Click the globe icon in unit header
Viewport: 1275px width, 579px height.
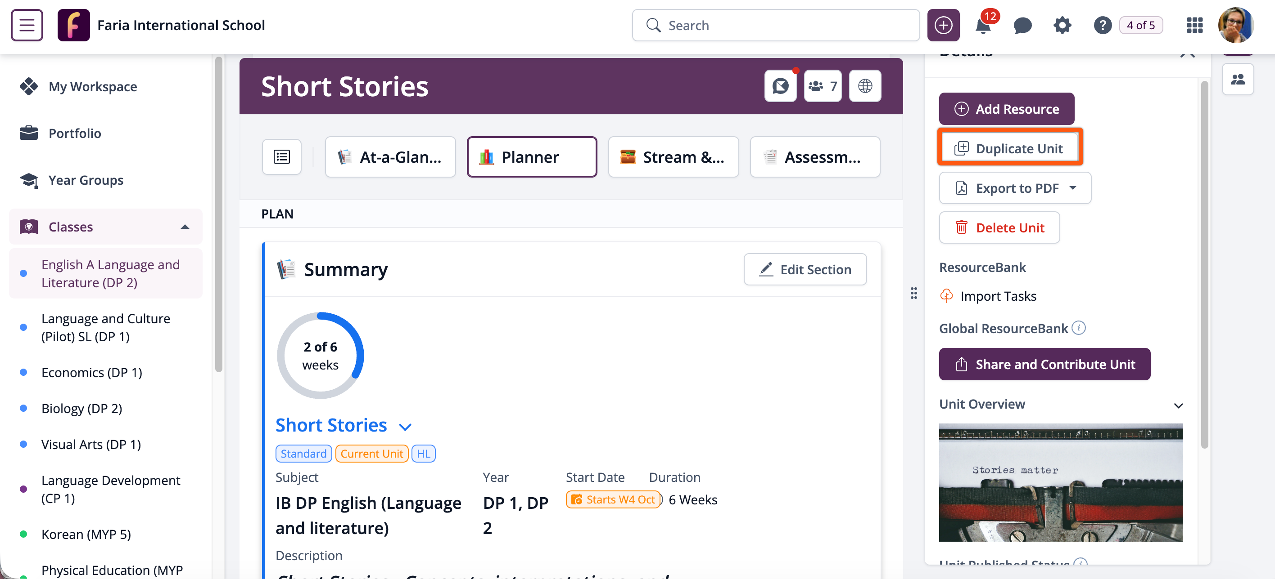pos(865,86)
